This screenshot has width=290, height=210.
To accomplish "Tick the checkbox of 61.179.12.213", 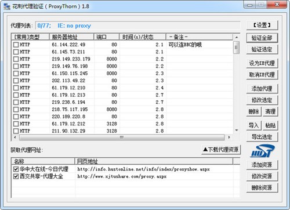I will 16,95.
